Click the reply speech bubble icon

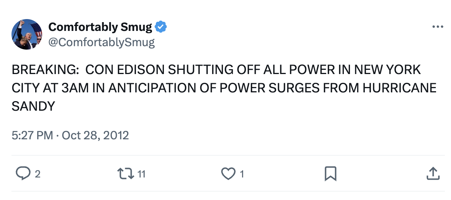coord(23,174)
